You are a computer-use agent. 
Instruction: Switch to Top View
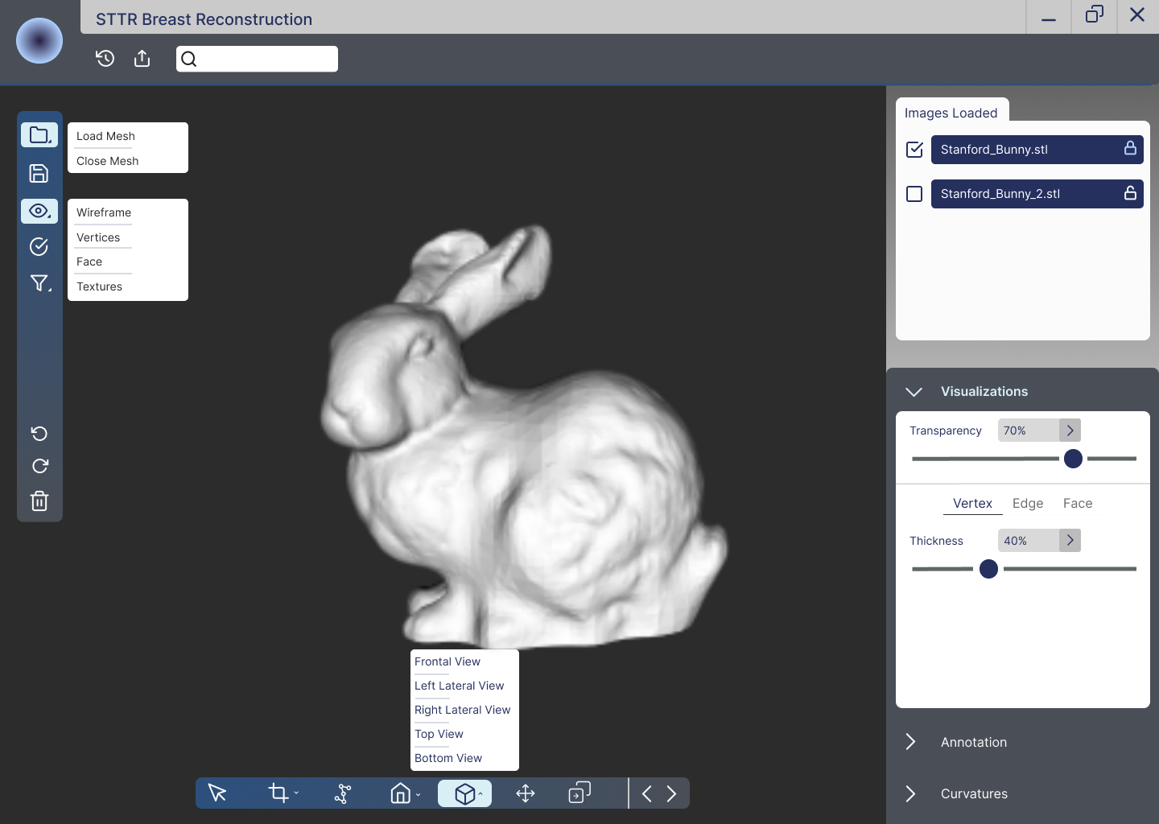coord(439,734)
